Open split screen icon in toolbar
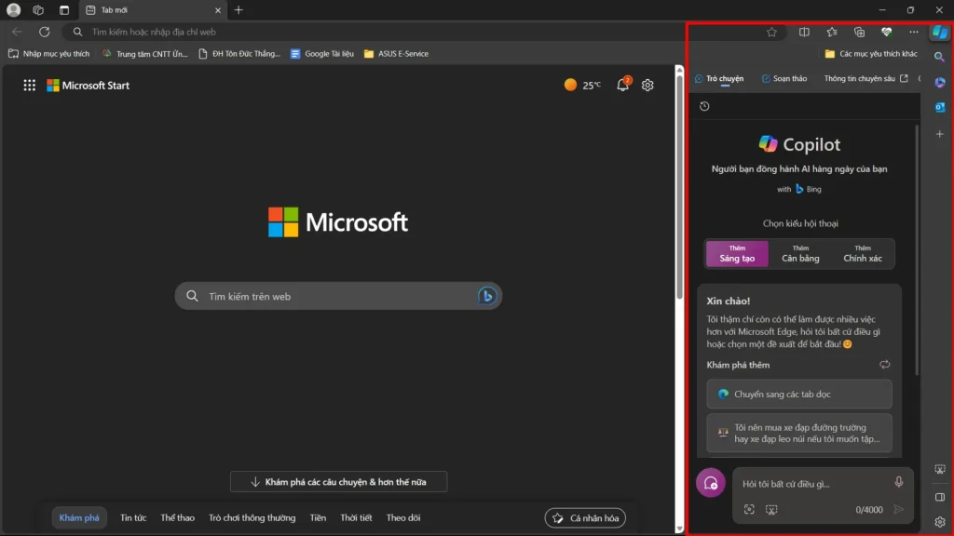Screen dimensions: 954x536 (x=804, y=33)
